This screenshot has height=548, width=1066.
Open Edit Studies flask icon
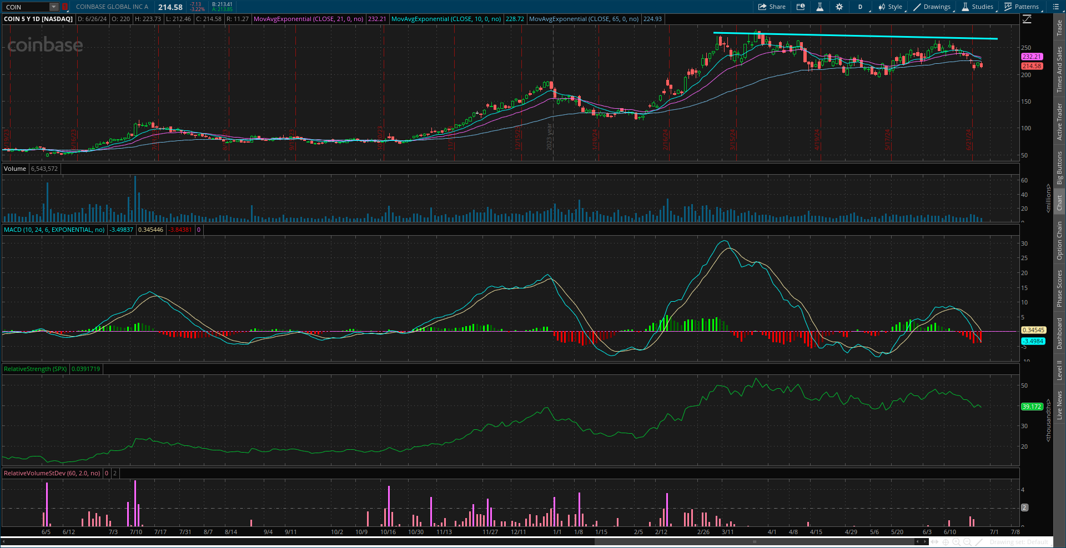(x=819, y=7)
